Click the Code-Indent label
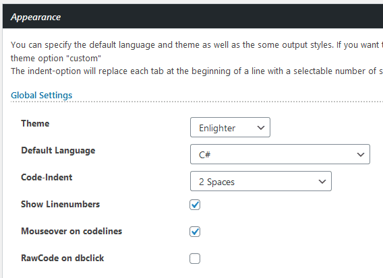Screen dimensions: 383x278 click(x=47, y=177)
